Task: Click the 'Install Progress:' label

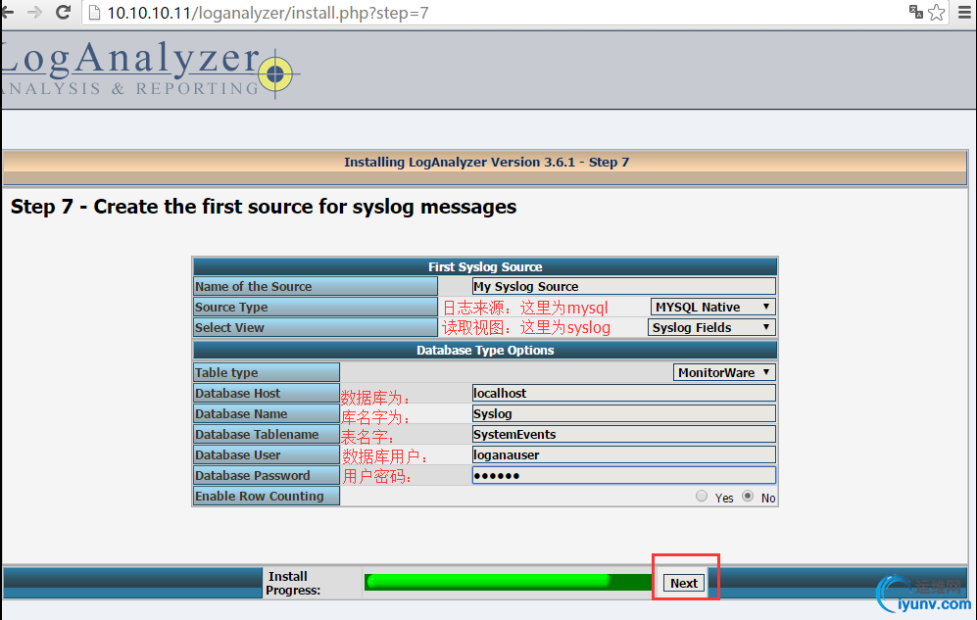Action: click(293, 584)
